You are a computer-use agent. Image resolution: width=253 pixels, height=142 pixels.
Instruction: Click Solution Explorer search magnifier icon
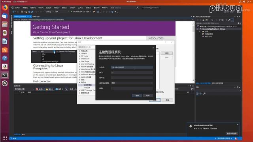click(238, 23)
